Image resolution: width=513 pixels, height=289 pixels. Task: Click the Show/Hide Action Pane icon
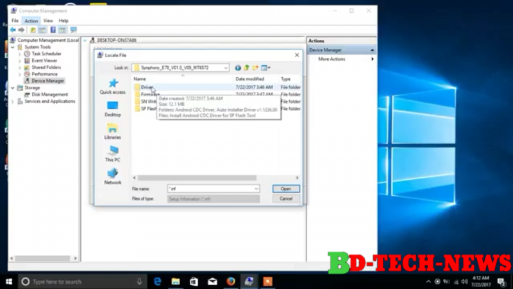tap(62, 30)
